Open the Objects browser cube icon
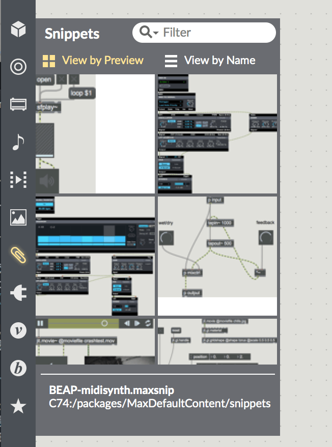This screenshot has width=332, height=447. (x=18, y=29)
